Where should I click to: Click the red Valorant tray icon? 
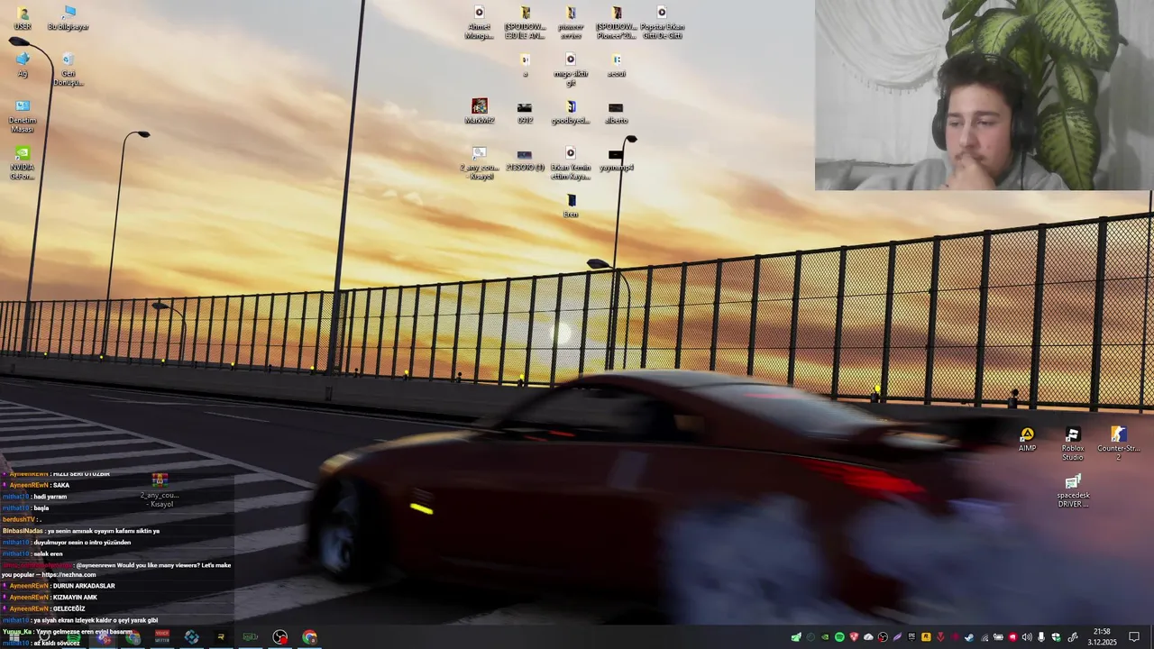click(x=940, y=637)
